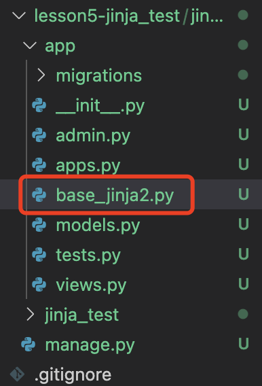Click the untracked U badge beside manage.py
This screenshot has width=262, height=386.
[244, 344]
